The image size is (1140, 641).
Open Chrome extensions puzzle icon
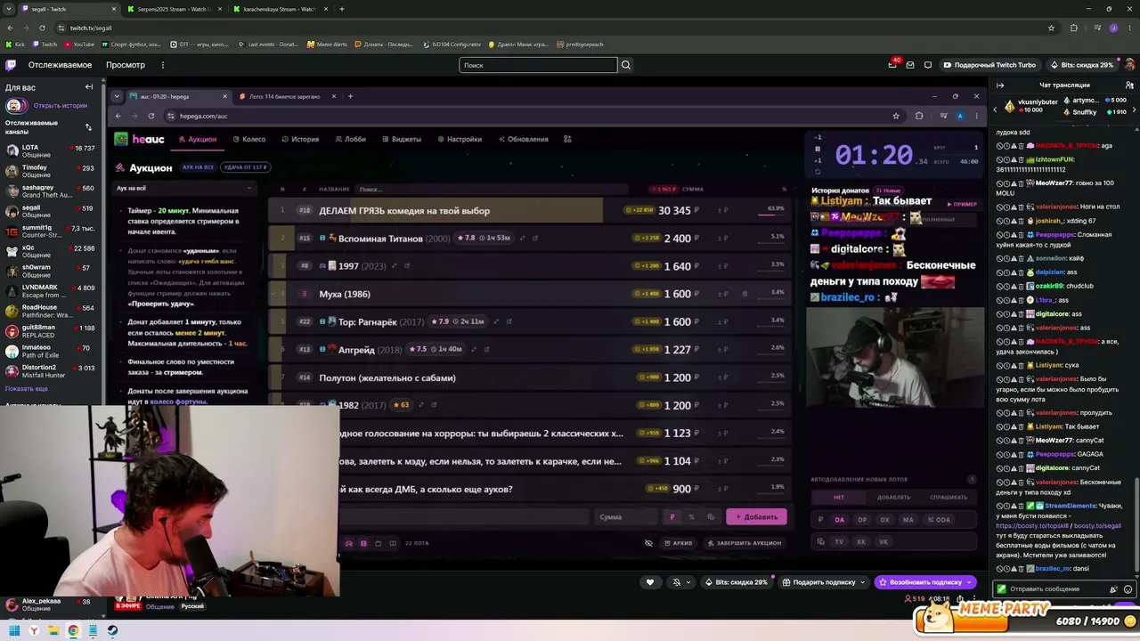[x=1073, y=28]
